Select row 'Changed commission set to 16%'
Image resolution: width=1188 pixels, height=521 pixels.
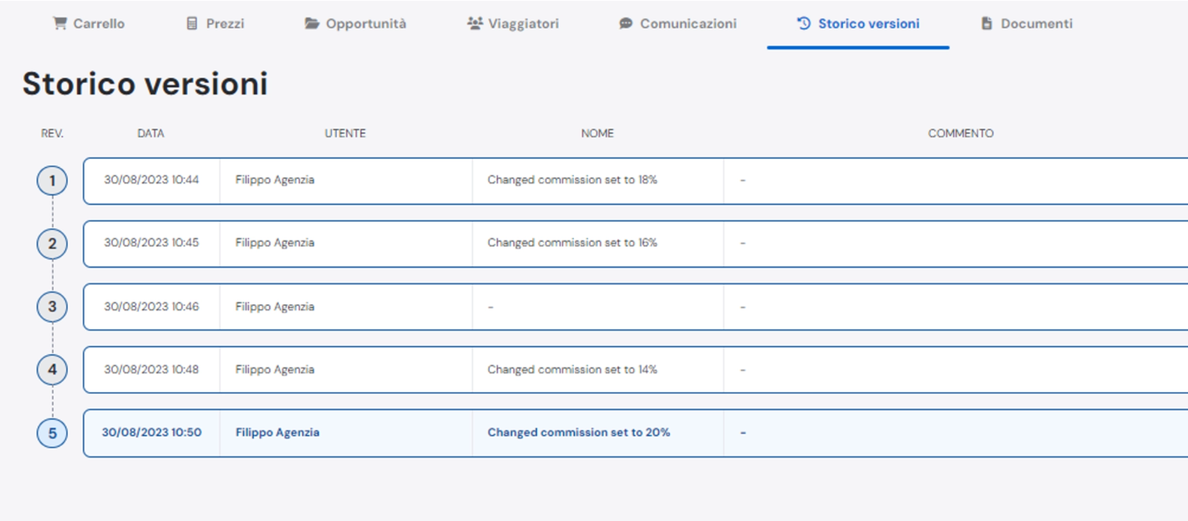coord(636,244)
